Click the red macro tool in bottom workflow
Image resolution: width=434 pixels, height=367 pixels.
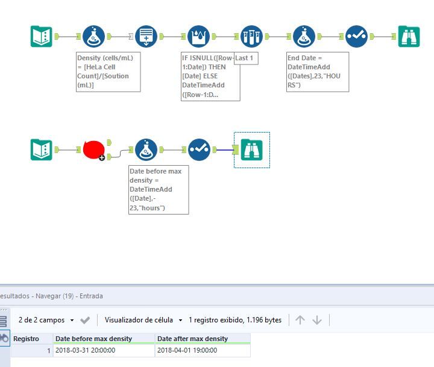pyautogui.click(x=94, y=149)
